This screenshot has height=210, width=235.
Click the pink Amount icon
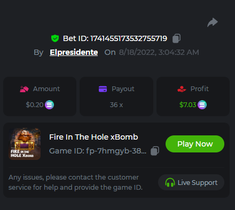point(24,89)
